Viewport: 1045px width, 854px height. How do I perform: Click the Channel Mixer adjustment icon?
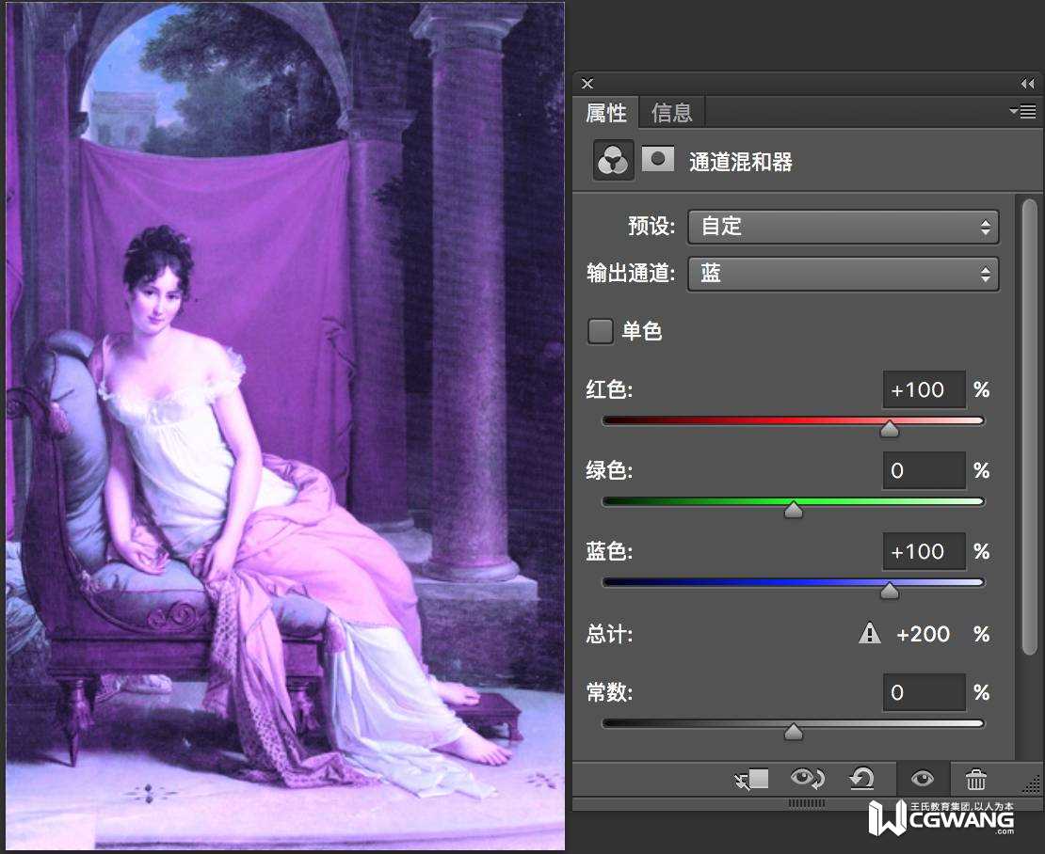(x=613, y=161)
